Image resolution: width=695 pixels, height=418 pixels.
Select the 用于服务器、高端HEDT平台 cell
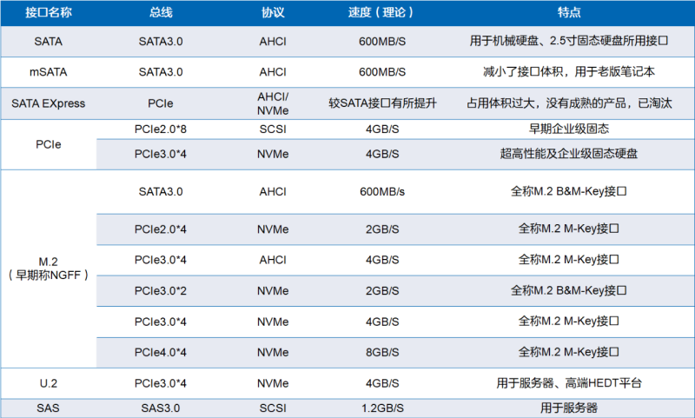click(569, 382)
